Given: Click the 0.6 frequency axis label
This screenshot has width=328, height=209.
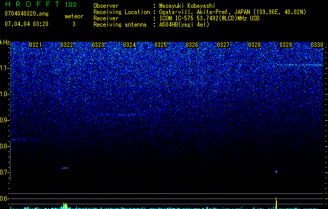Looking at the screenshot, I should (5, 199).
